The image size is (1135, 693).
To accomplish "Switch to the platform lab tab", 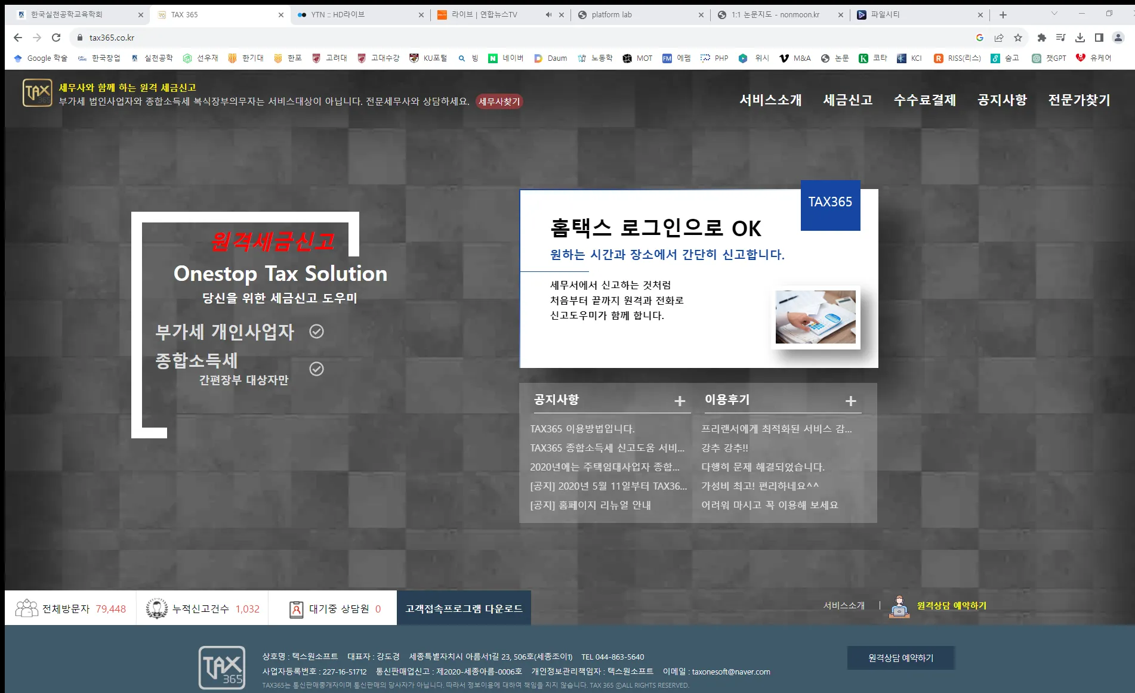I will coord(640,15).
